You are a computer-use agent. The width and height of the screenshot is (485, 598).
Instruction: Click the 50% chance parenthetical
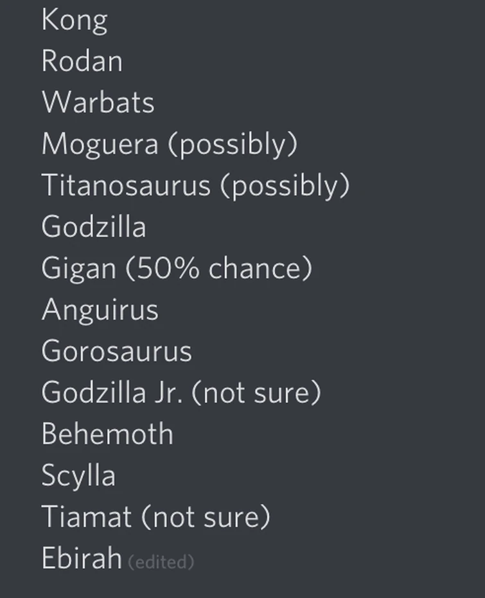[219, 269]
